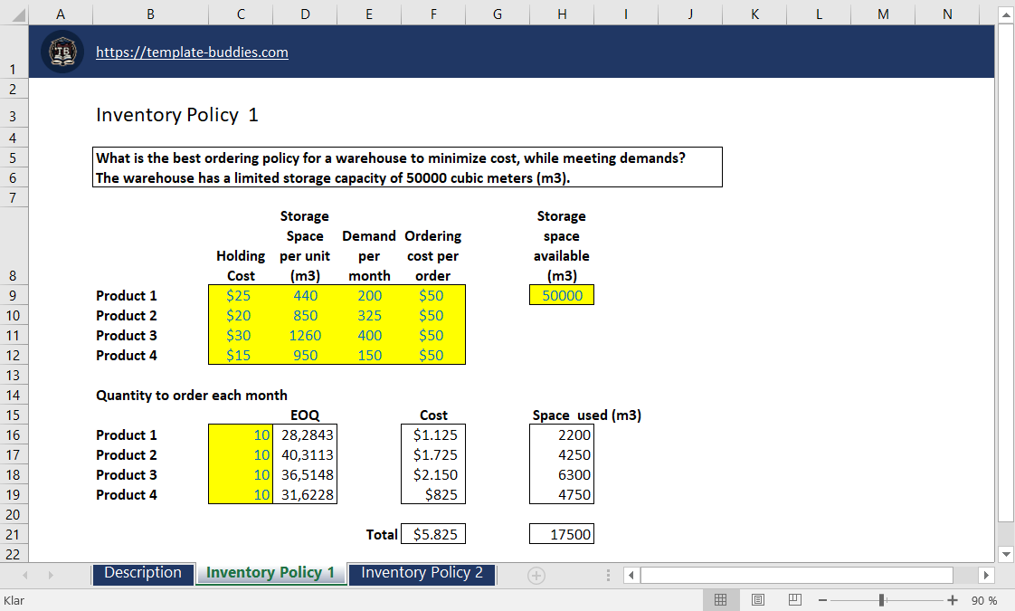Open Page Break Preview via its icon
Screen dimensions: 1015x611
(x=794, y=599)
